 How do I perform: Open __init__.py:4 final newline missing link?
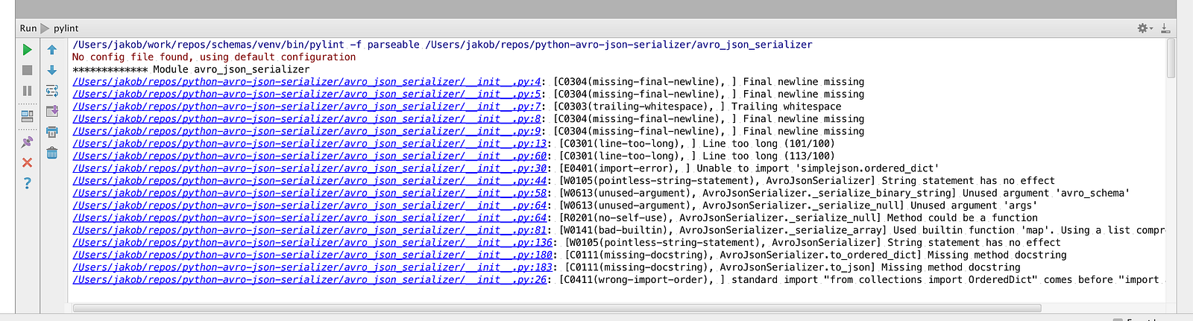click(x=307, y=82)
